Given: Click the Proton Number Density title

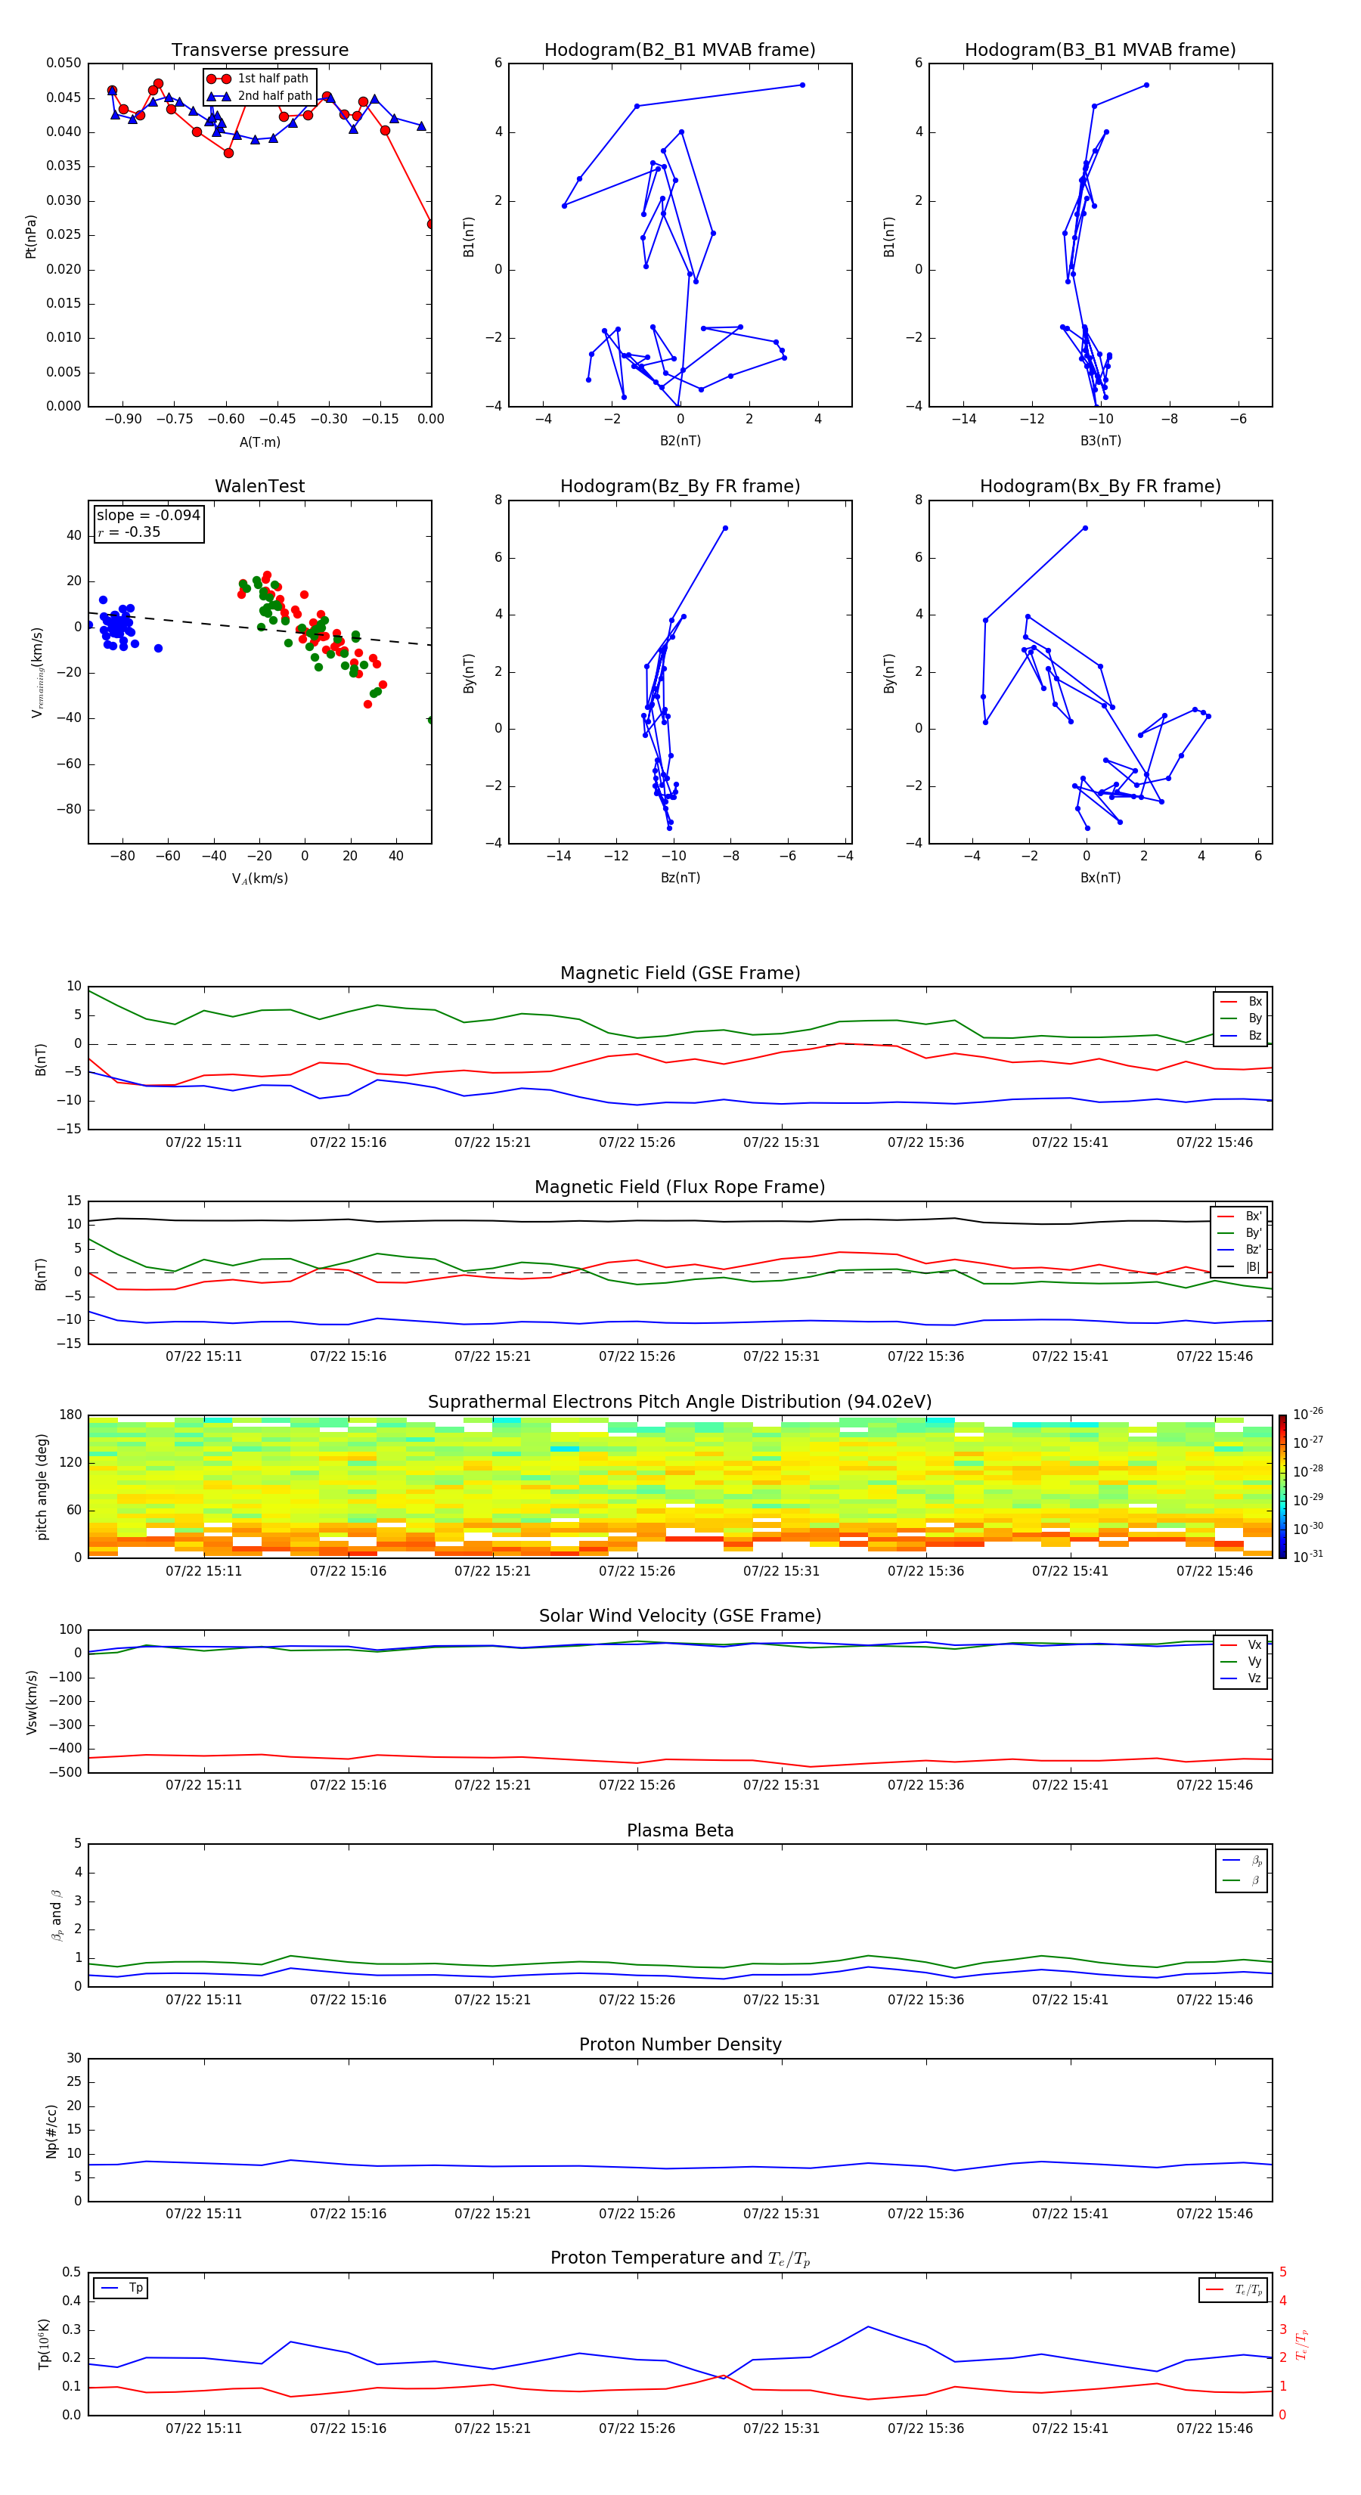Looking at the screenshot, I should (680, 2044).
